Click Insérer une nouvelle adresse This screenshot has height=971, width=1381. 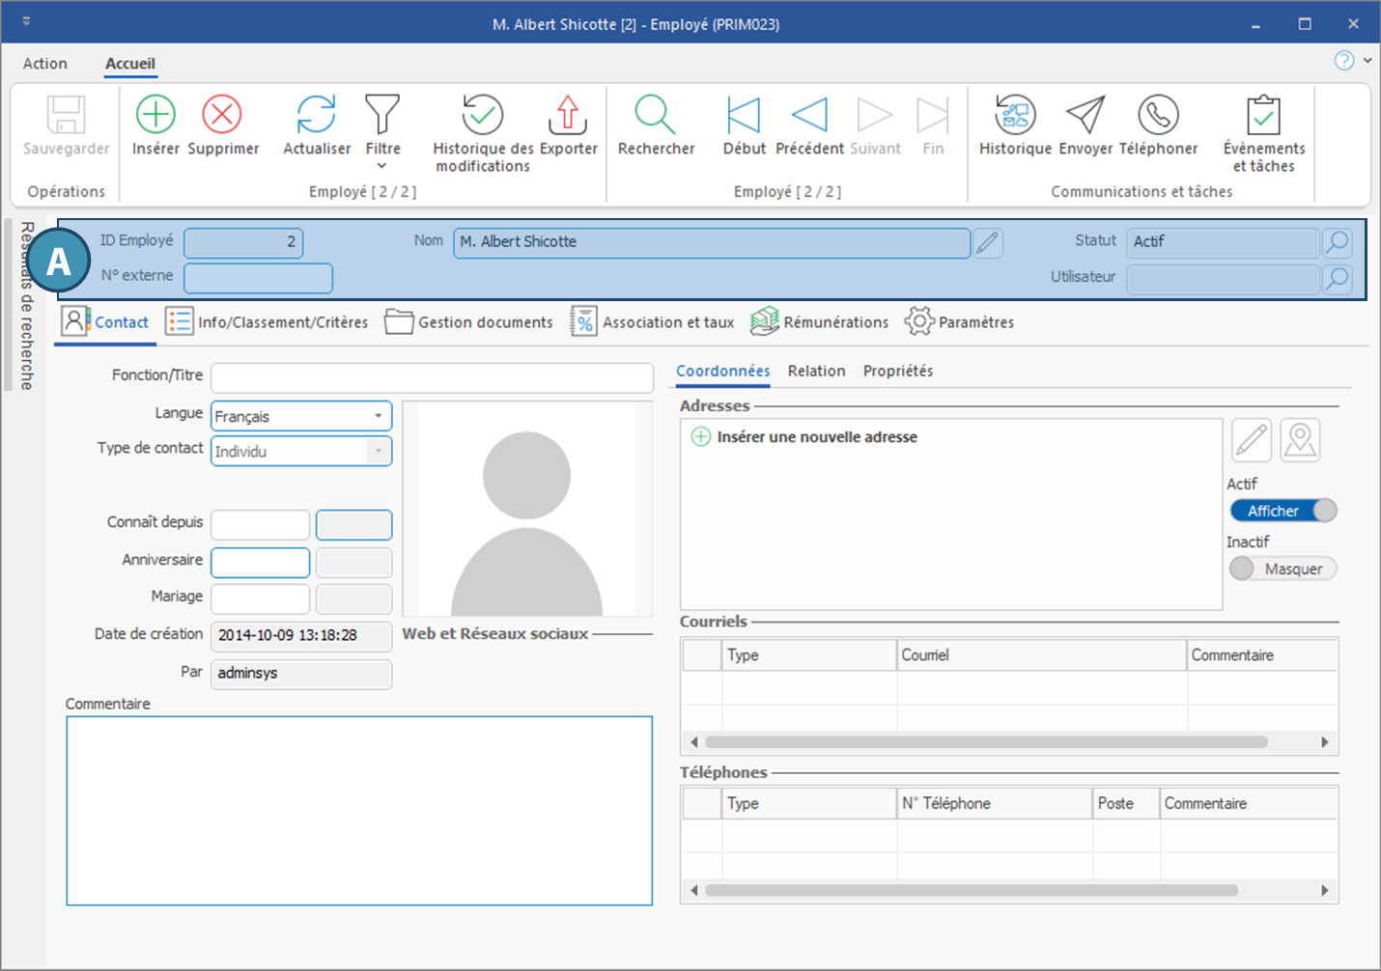coord(816,437)
